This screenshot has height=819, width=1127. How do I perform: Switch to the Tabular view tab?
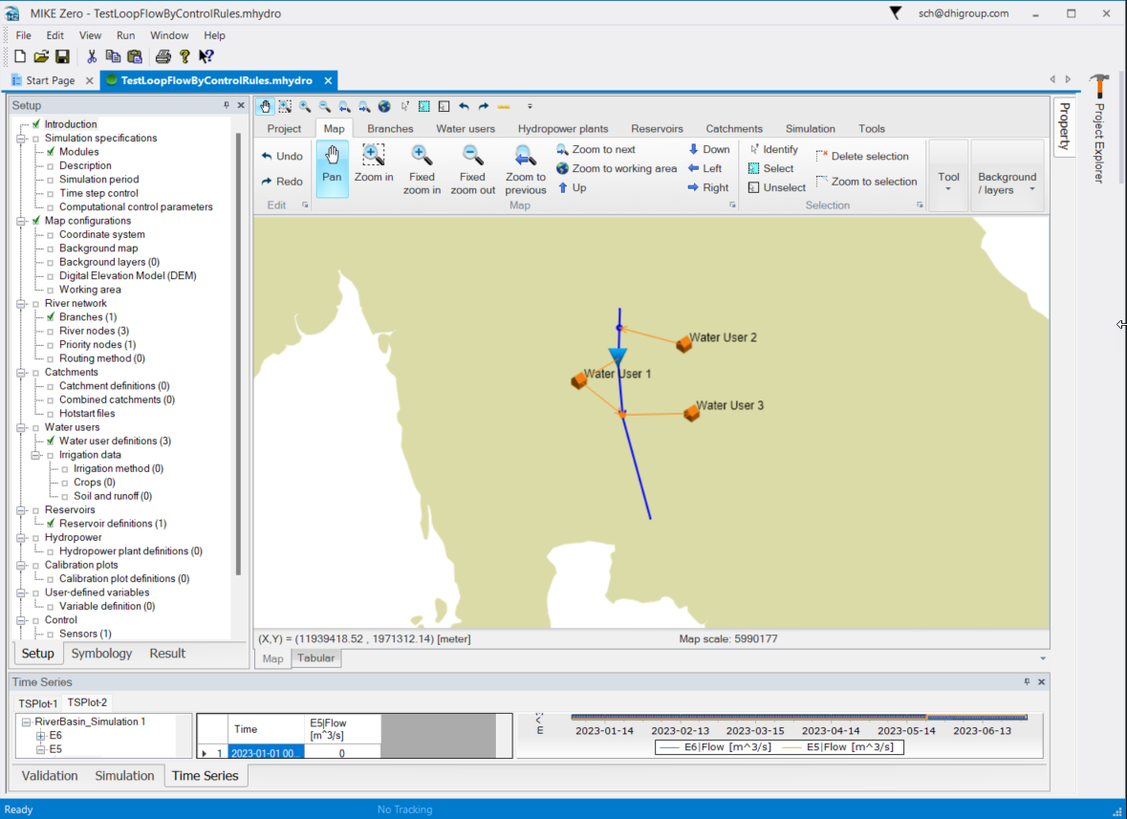point(315,658)
